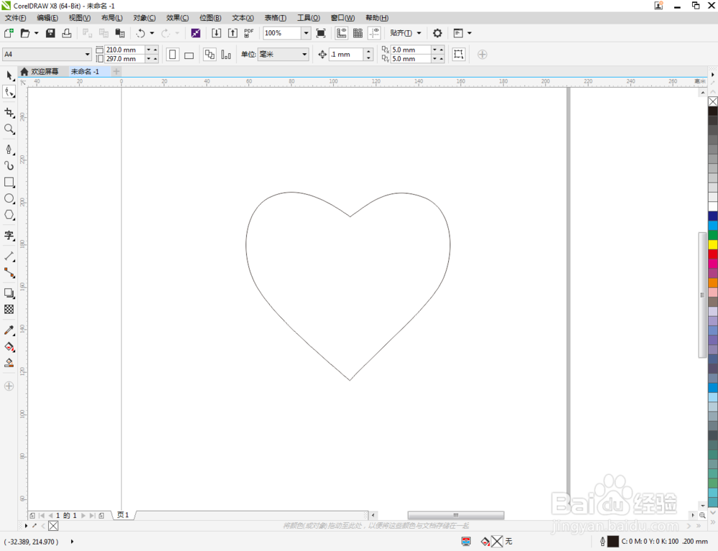This screenshot has height=551, width=718.
Task: Select the Interactive Fill bucket tool
Action: click(9, 347)
